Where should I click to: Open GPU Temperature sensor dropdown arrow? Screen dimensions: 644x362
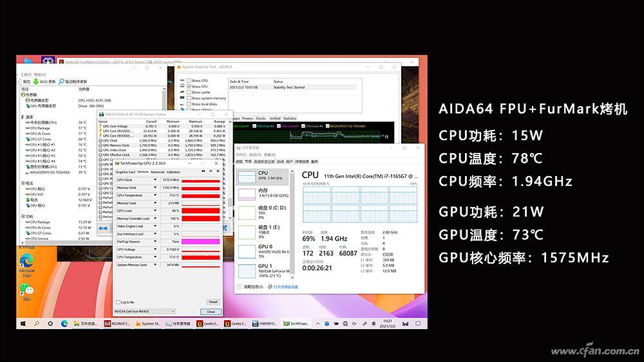coord(155,195)
